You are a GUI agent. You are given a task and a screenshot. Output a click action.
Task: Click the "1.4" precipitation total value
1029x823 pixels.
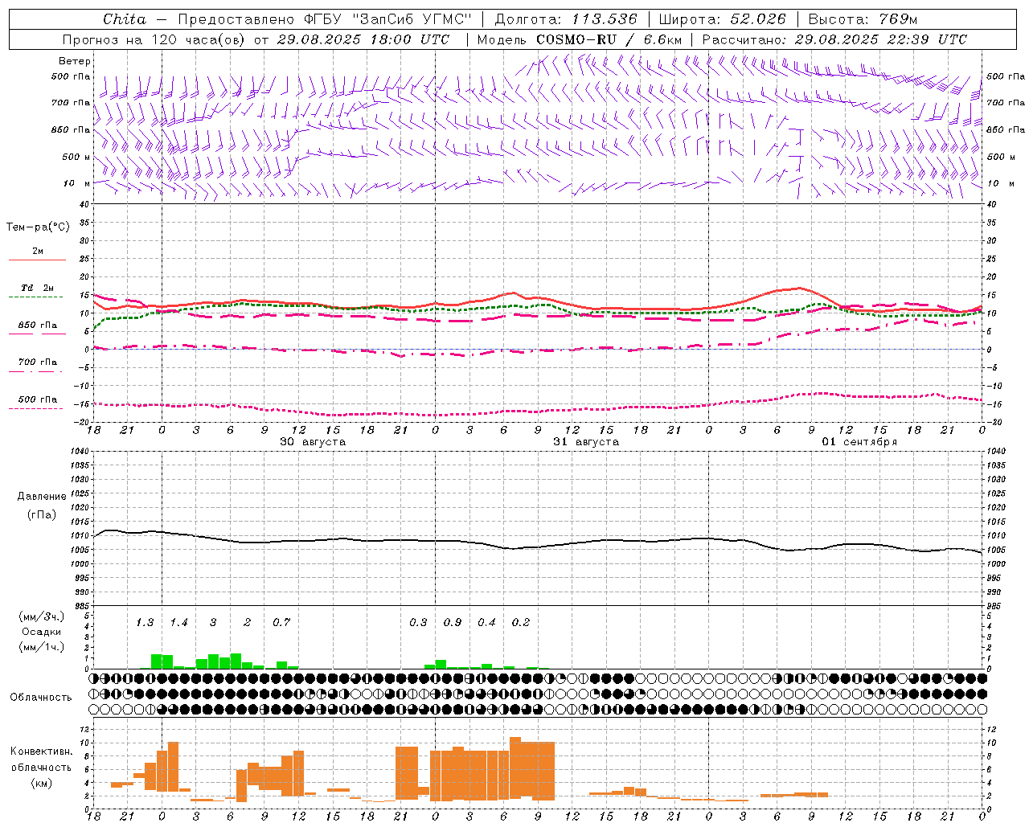click(178, 622)
